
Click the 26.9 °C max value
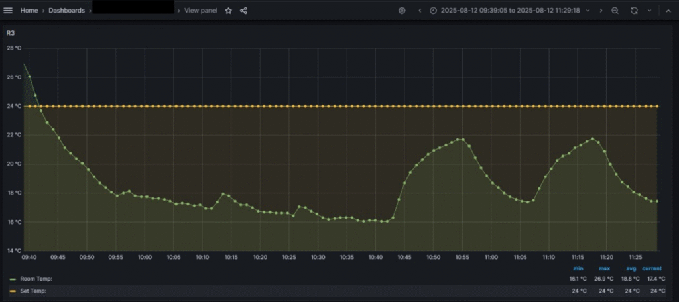603,279
